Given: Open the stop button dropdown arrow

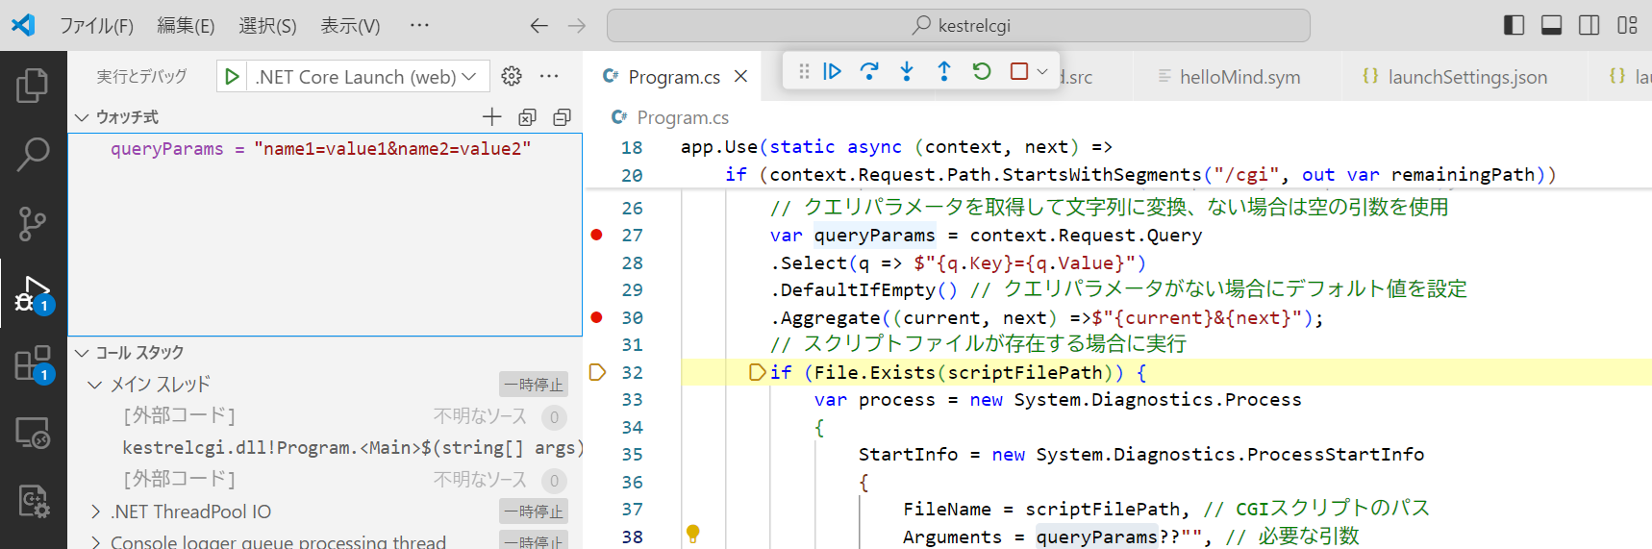Looking at the screenshot, I should point(1042,71).
